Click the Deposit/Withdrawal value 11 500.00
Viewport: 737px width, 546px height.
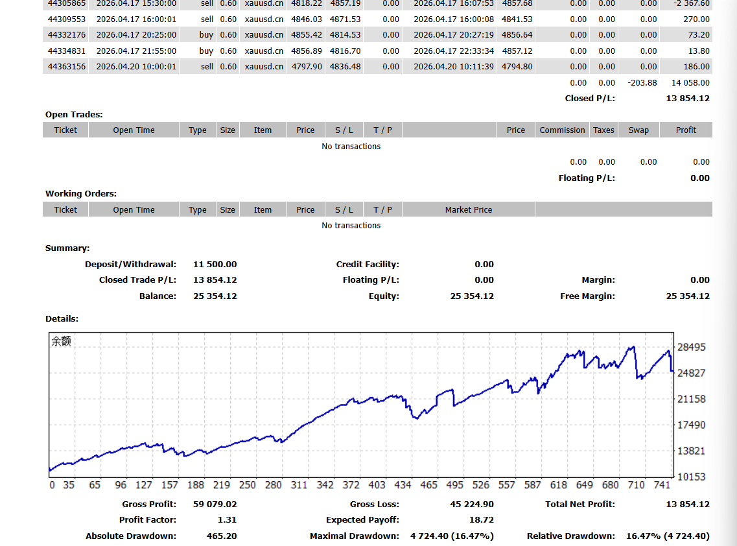click(215, 265)
